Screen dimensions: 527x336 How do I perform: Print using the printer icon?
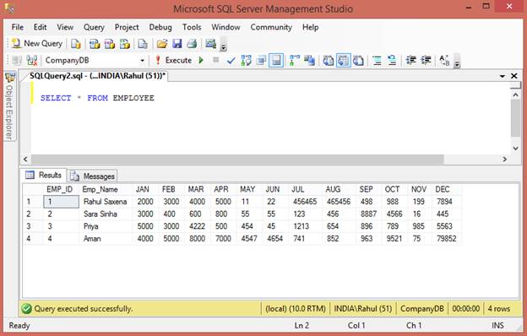tap(192, 44)
